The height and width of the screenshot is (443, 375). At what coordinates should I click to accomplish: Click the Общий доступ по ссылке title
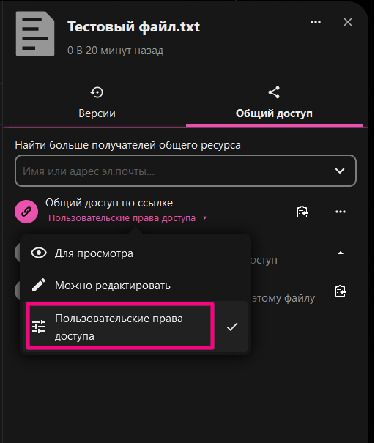coord(109,203)
